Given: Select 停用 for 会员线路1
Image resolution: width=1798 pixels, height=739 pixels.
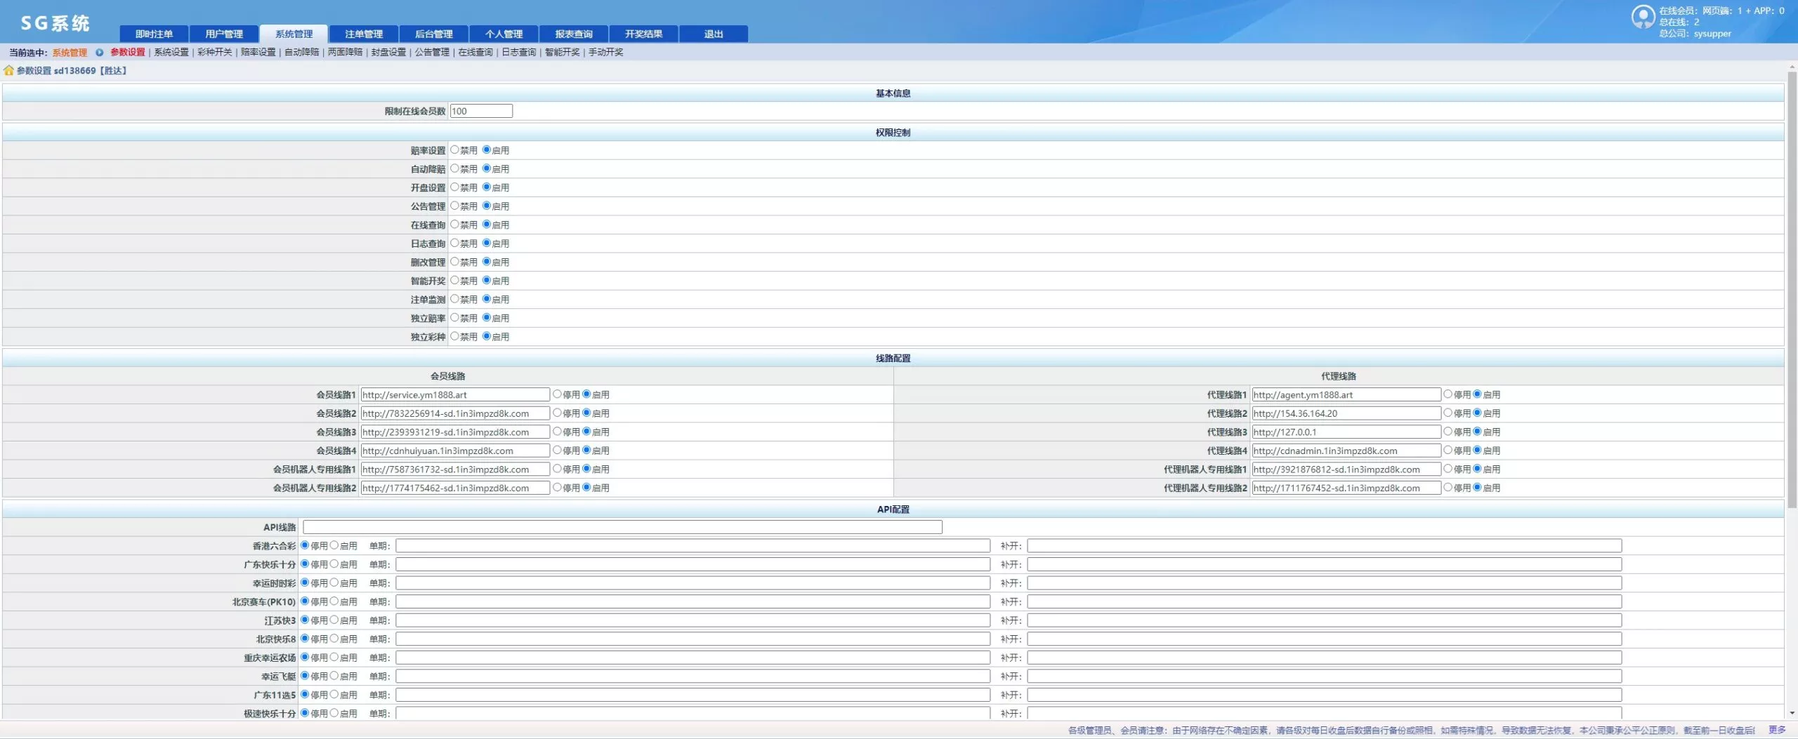Looking at the screenshot, I should (x=557, y=394).
